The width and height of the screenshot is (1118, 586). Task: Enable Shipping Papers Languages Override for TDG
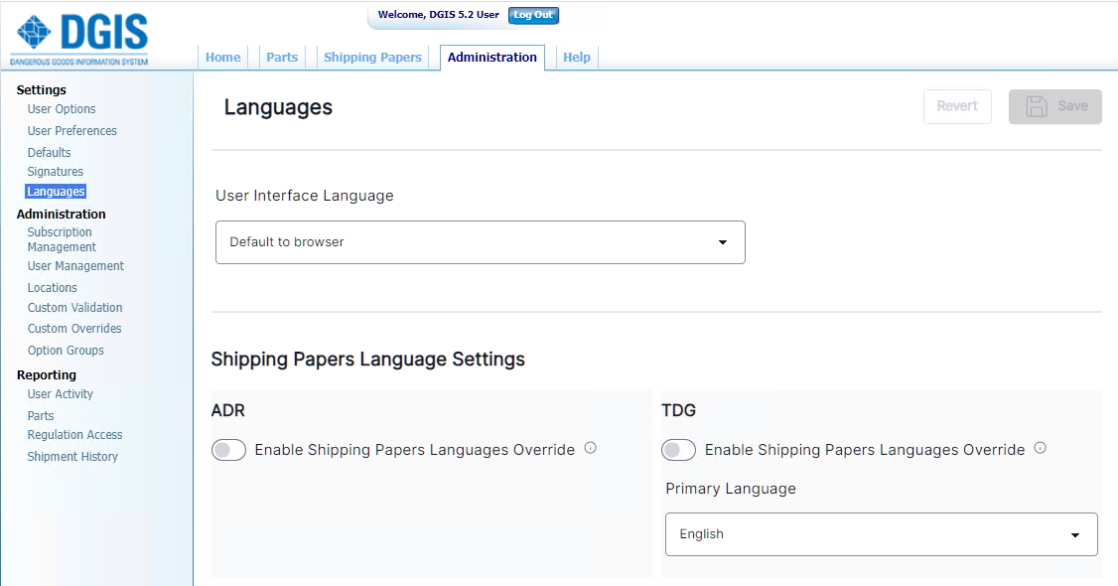(678, 450)
